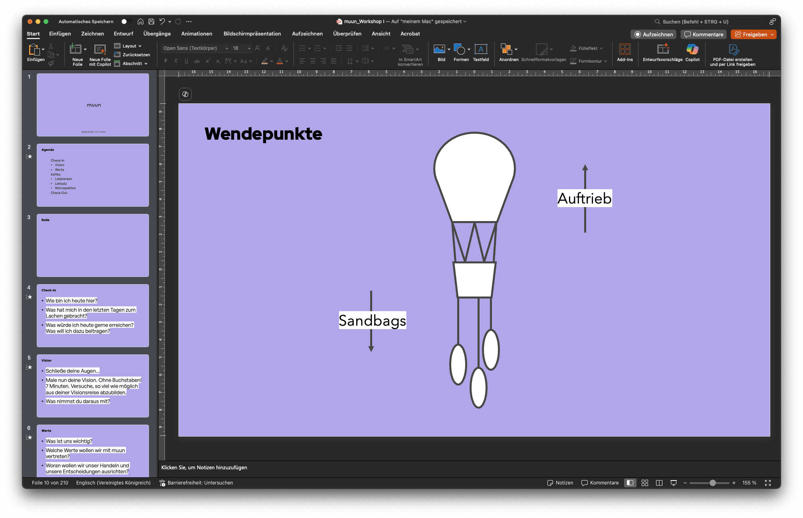The image size is (803, 518).
Task: Open the Animationen tab
Action: pyautogui.click(x=196, y=34)
